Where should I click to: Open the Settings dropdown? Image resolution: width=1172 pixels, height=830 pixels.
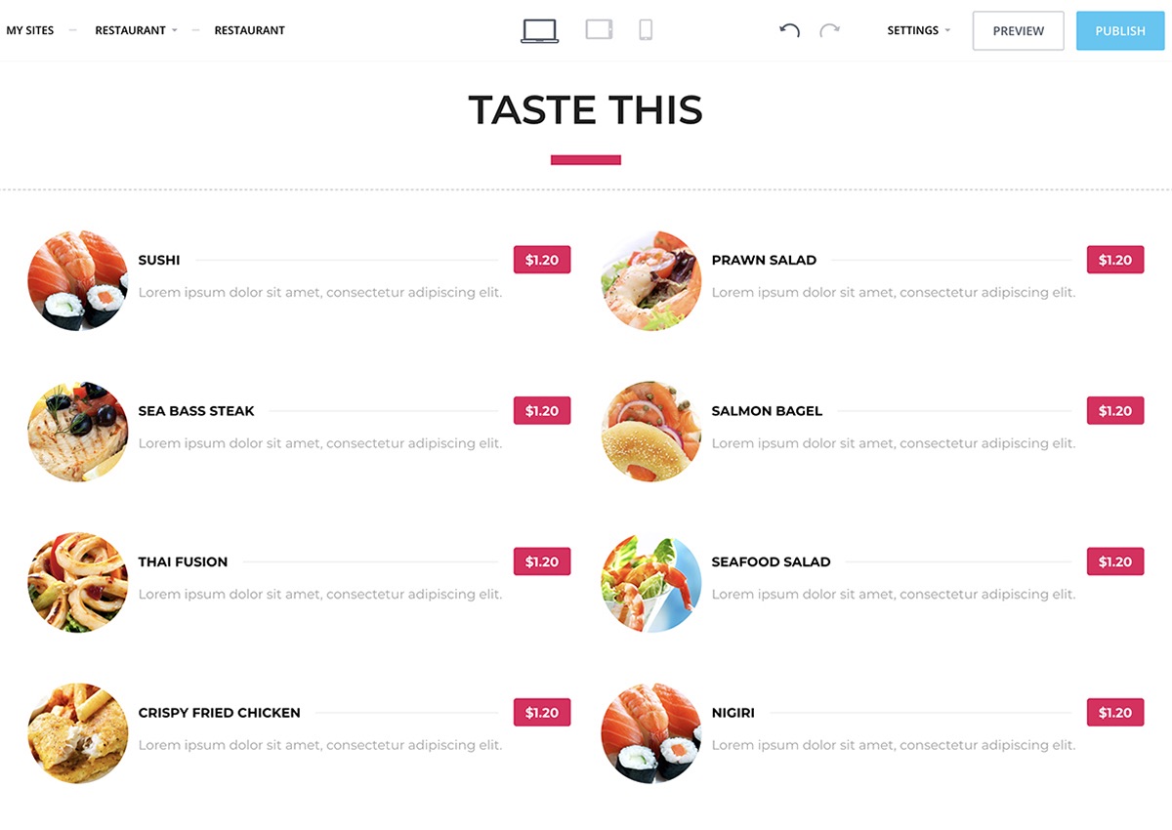pyautogui.click(x=918, y=30)
